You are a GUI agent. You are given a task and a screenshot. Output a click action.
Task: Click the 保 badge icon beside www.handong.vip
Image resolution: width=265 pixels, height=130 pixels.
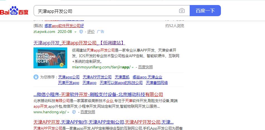(x=74, y=112)
